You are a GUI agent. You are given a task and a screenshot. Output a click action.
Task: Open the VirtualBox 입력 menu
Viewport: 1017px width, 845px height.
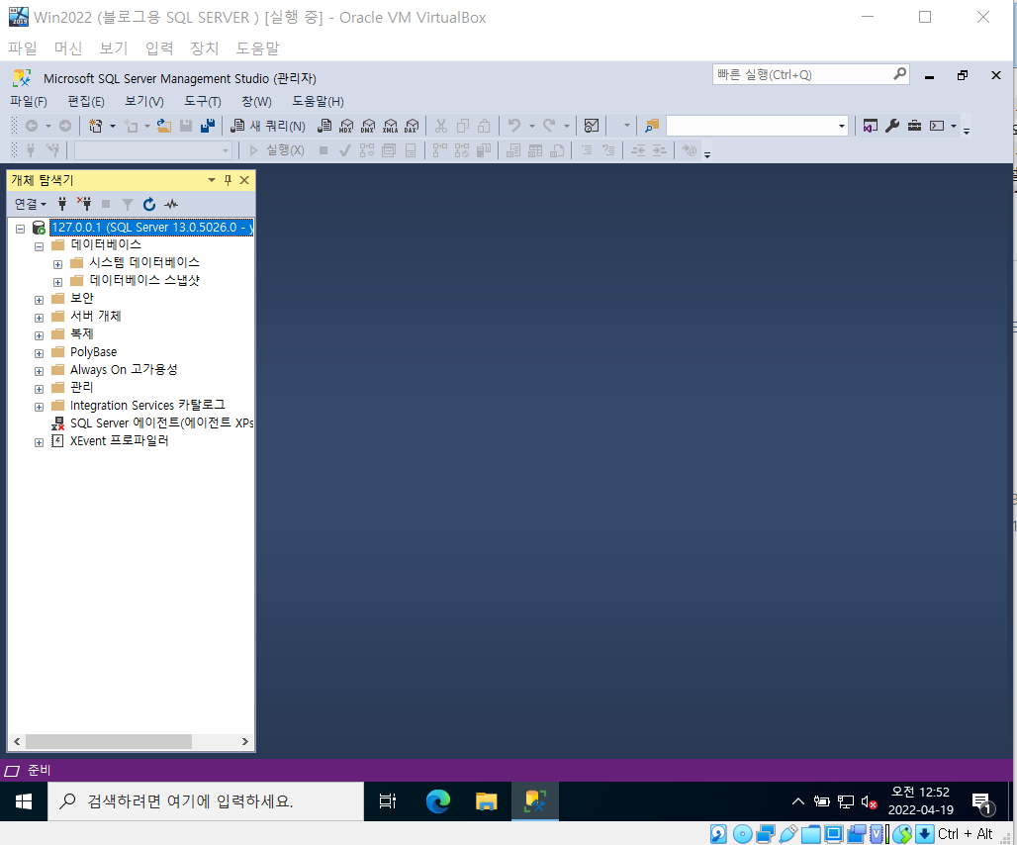coord(159,48)
